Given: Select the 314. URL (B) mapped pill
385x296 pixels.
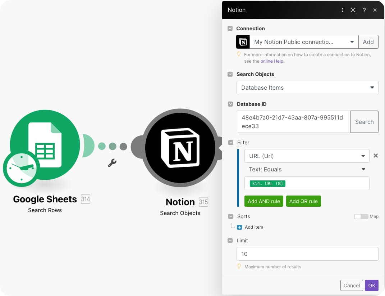Looking at the screenshot, I should (x=267, y=184).
